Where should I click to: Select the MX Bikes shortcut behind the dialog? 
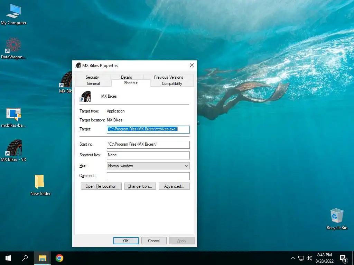click(66, 82)
